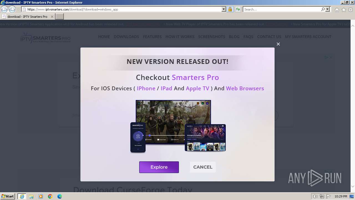Click the purple Explore button
Viewport: 355px width, 200px height.
159,167
